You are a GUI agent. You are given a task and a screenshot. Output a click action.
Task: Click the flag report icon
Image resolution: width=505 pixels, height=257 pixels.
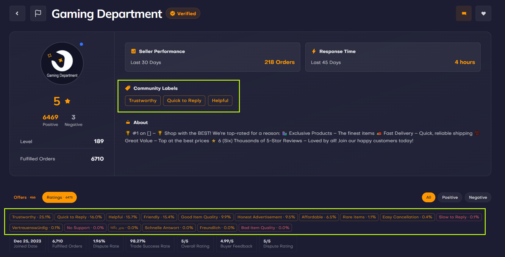click(x=38, y=13)
